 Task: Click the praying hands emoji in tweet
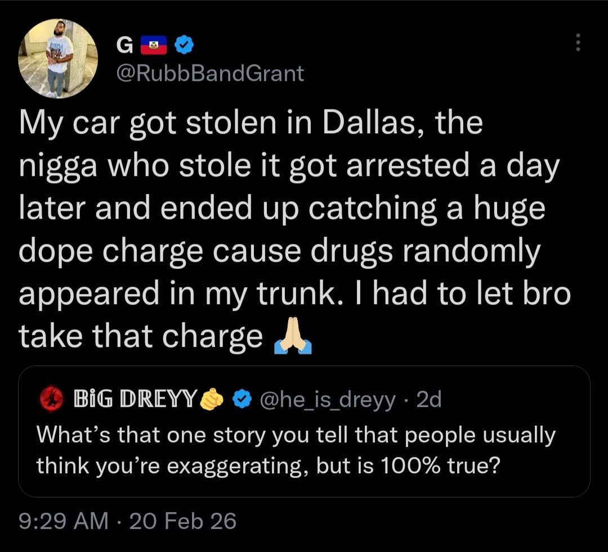[x=292, y=338]
